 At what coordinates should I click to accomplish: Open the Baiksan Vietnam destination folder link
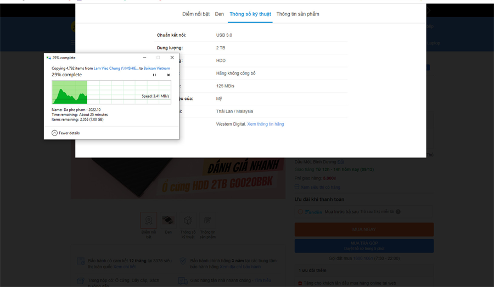click(x=157, y=69)
